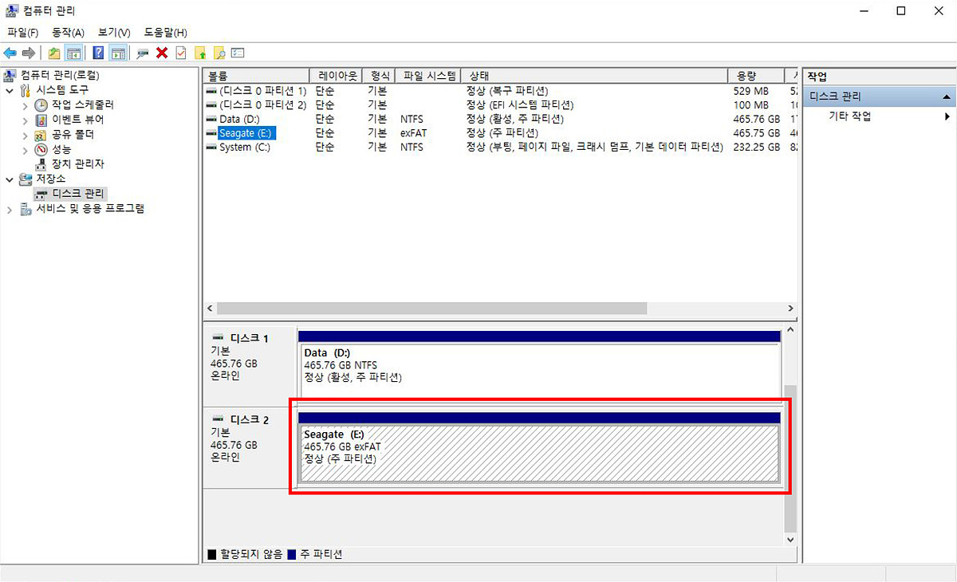Toggle the Show/Hide Action Pane icon
The height and width of the screenshot is (582, 957).
118,53
